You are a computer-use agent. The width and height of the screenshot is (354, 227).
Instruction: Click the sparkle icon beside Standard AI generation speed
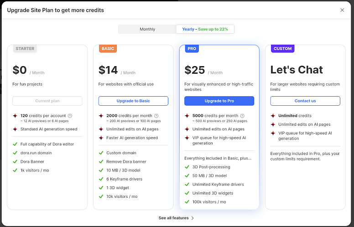(15, 129)
